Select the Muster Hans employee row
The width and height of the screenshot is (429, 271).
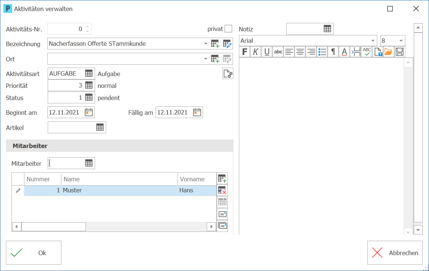tap(120, 191)
